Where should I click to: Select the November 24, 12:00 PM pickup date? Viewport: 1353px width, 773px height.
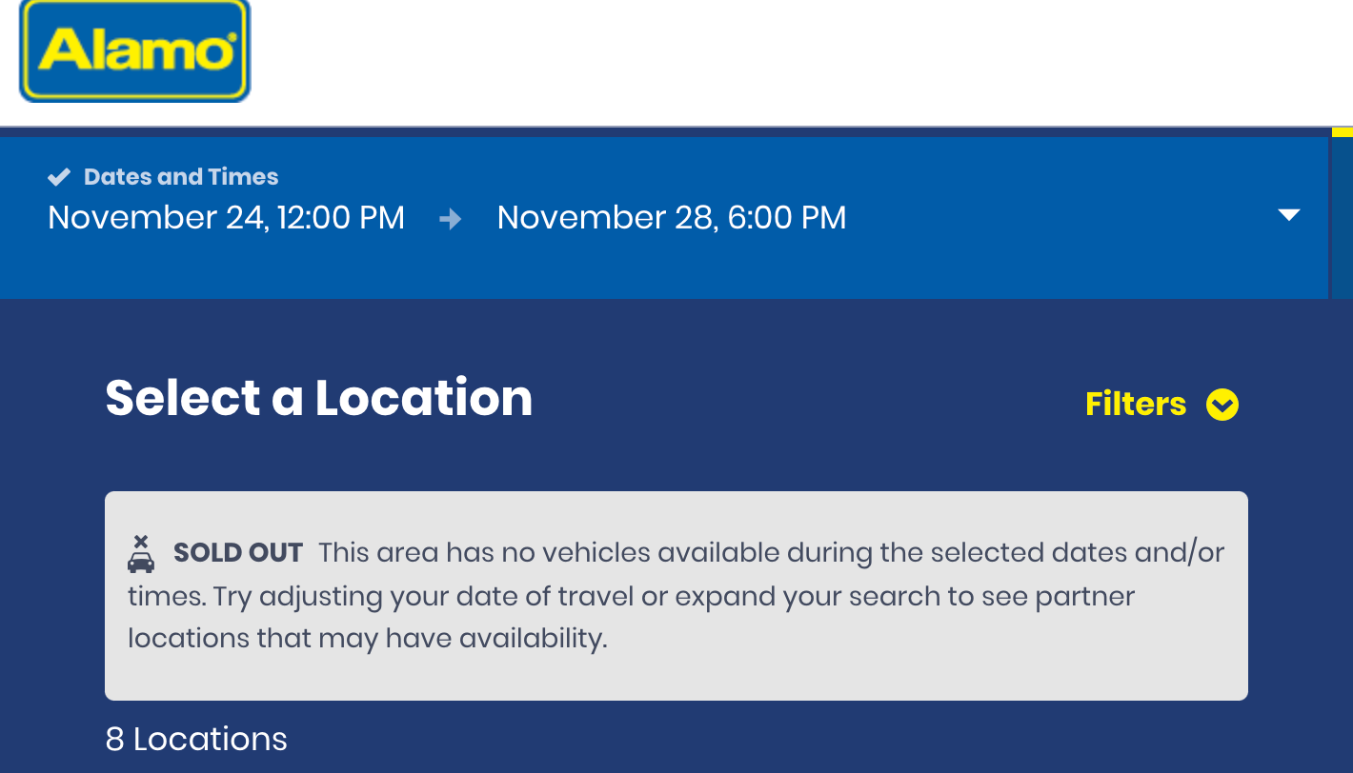(x=226, y=218)
